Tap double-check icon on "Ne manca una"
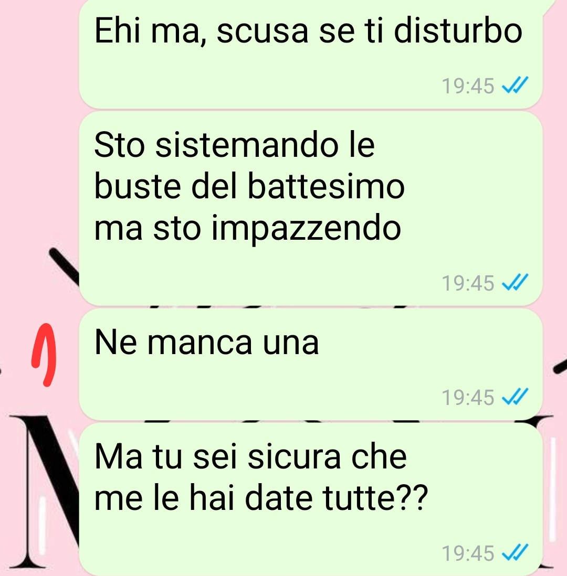567x576 pixels. pyautogui.click(x=515, y=397)
